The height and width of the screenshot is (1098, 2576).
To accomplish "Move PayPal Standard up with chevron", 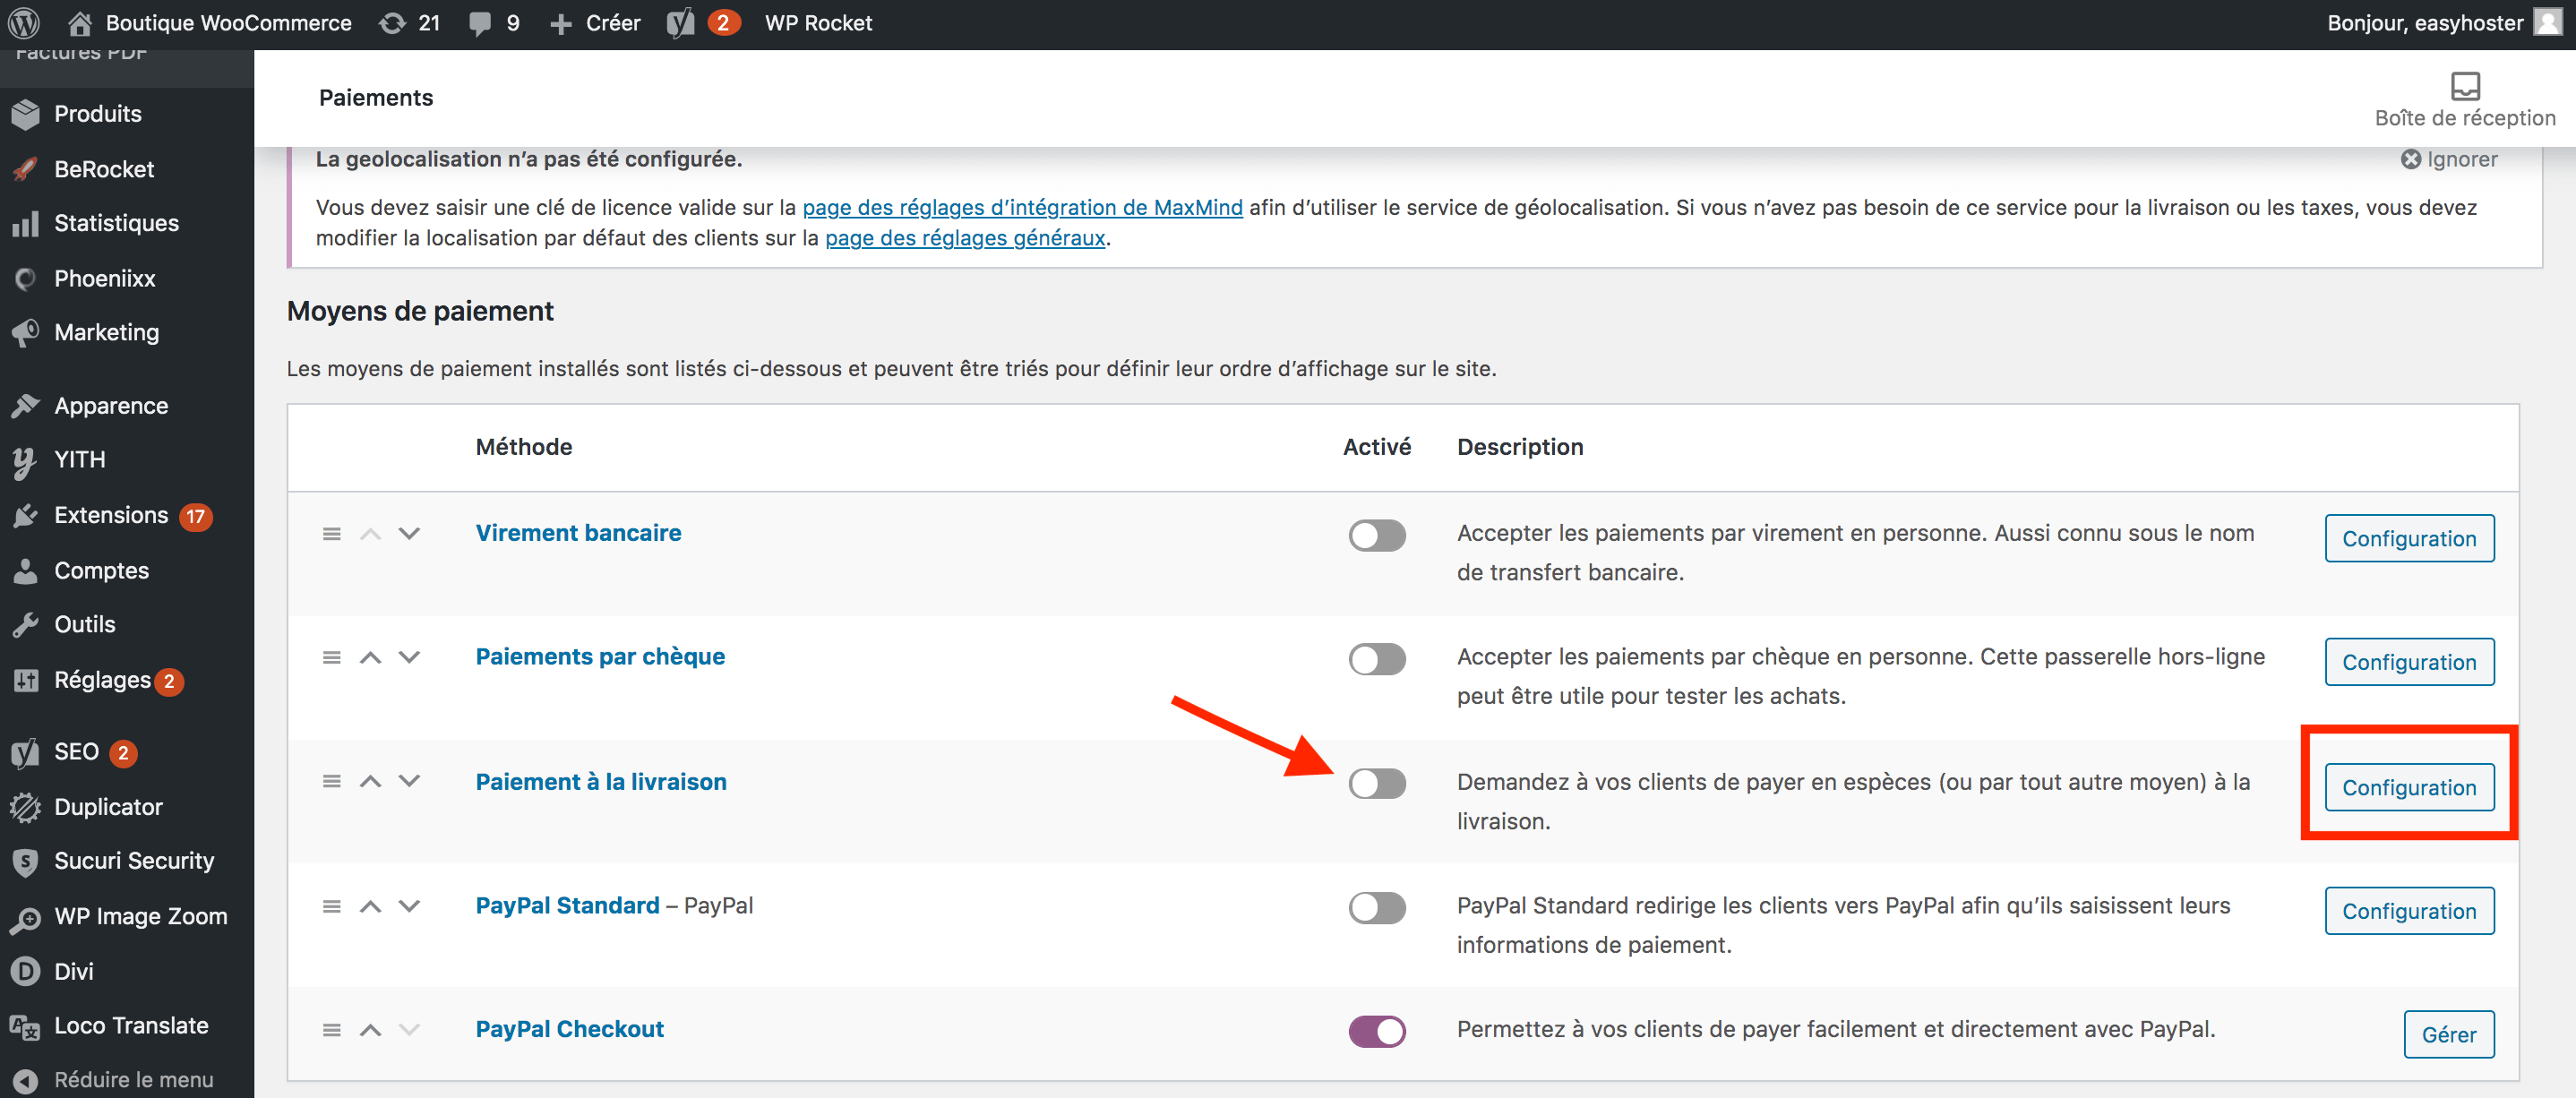I will 371,906.
